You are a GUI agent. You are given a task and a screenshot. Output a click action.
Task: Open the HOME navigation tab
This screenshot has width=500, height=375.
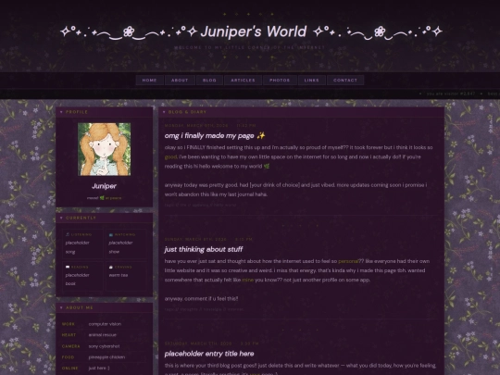150,80
